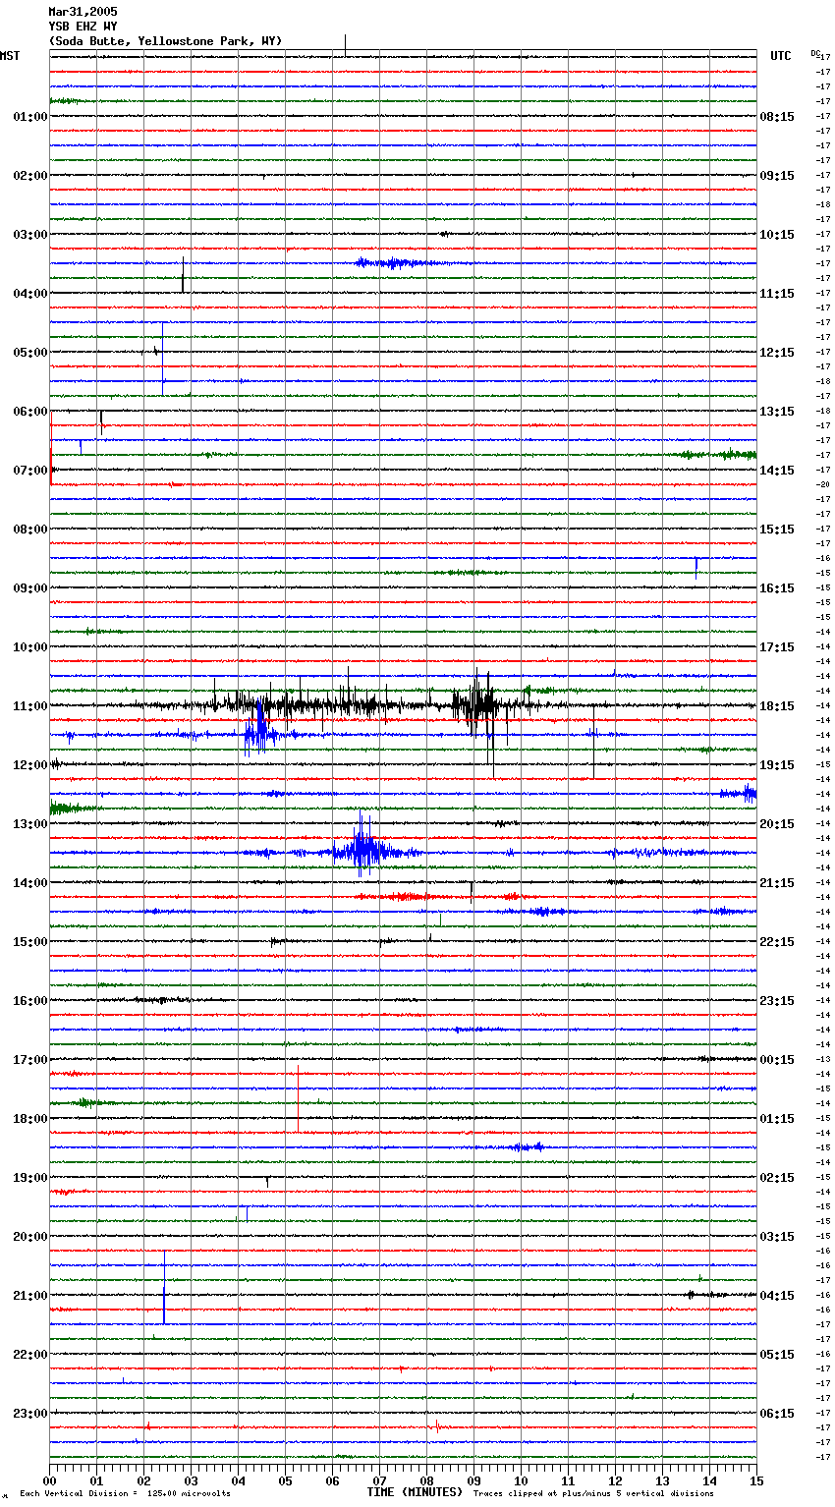Click minute 00 on the time axis

coord(50,1480)
